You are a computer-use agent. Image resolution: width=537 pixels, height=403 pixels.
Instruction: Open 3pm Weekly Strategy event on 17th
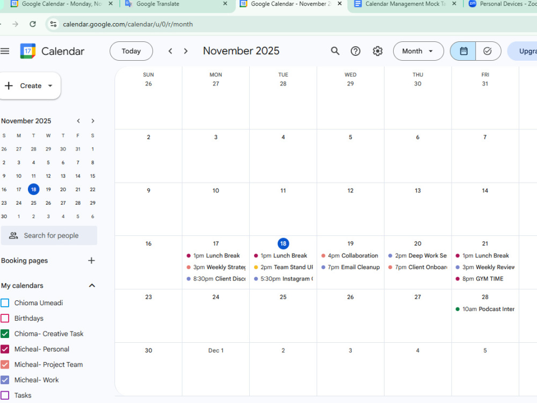point(216,267)
